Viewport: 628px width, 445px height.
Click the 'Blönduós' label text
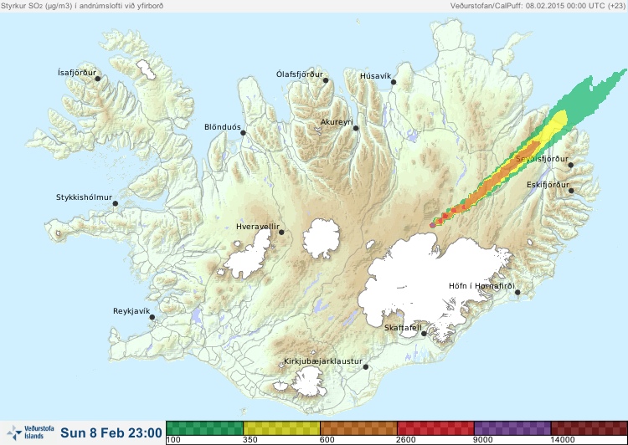coord(223,127)
